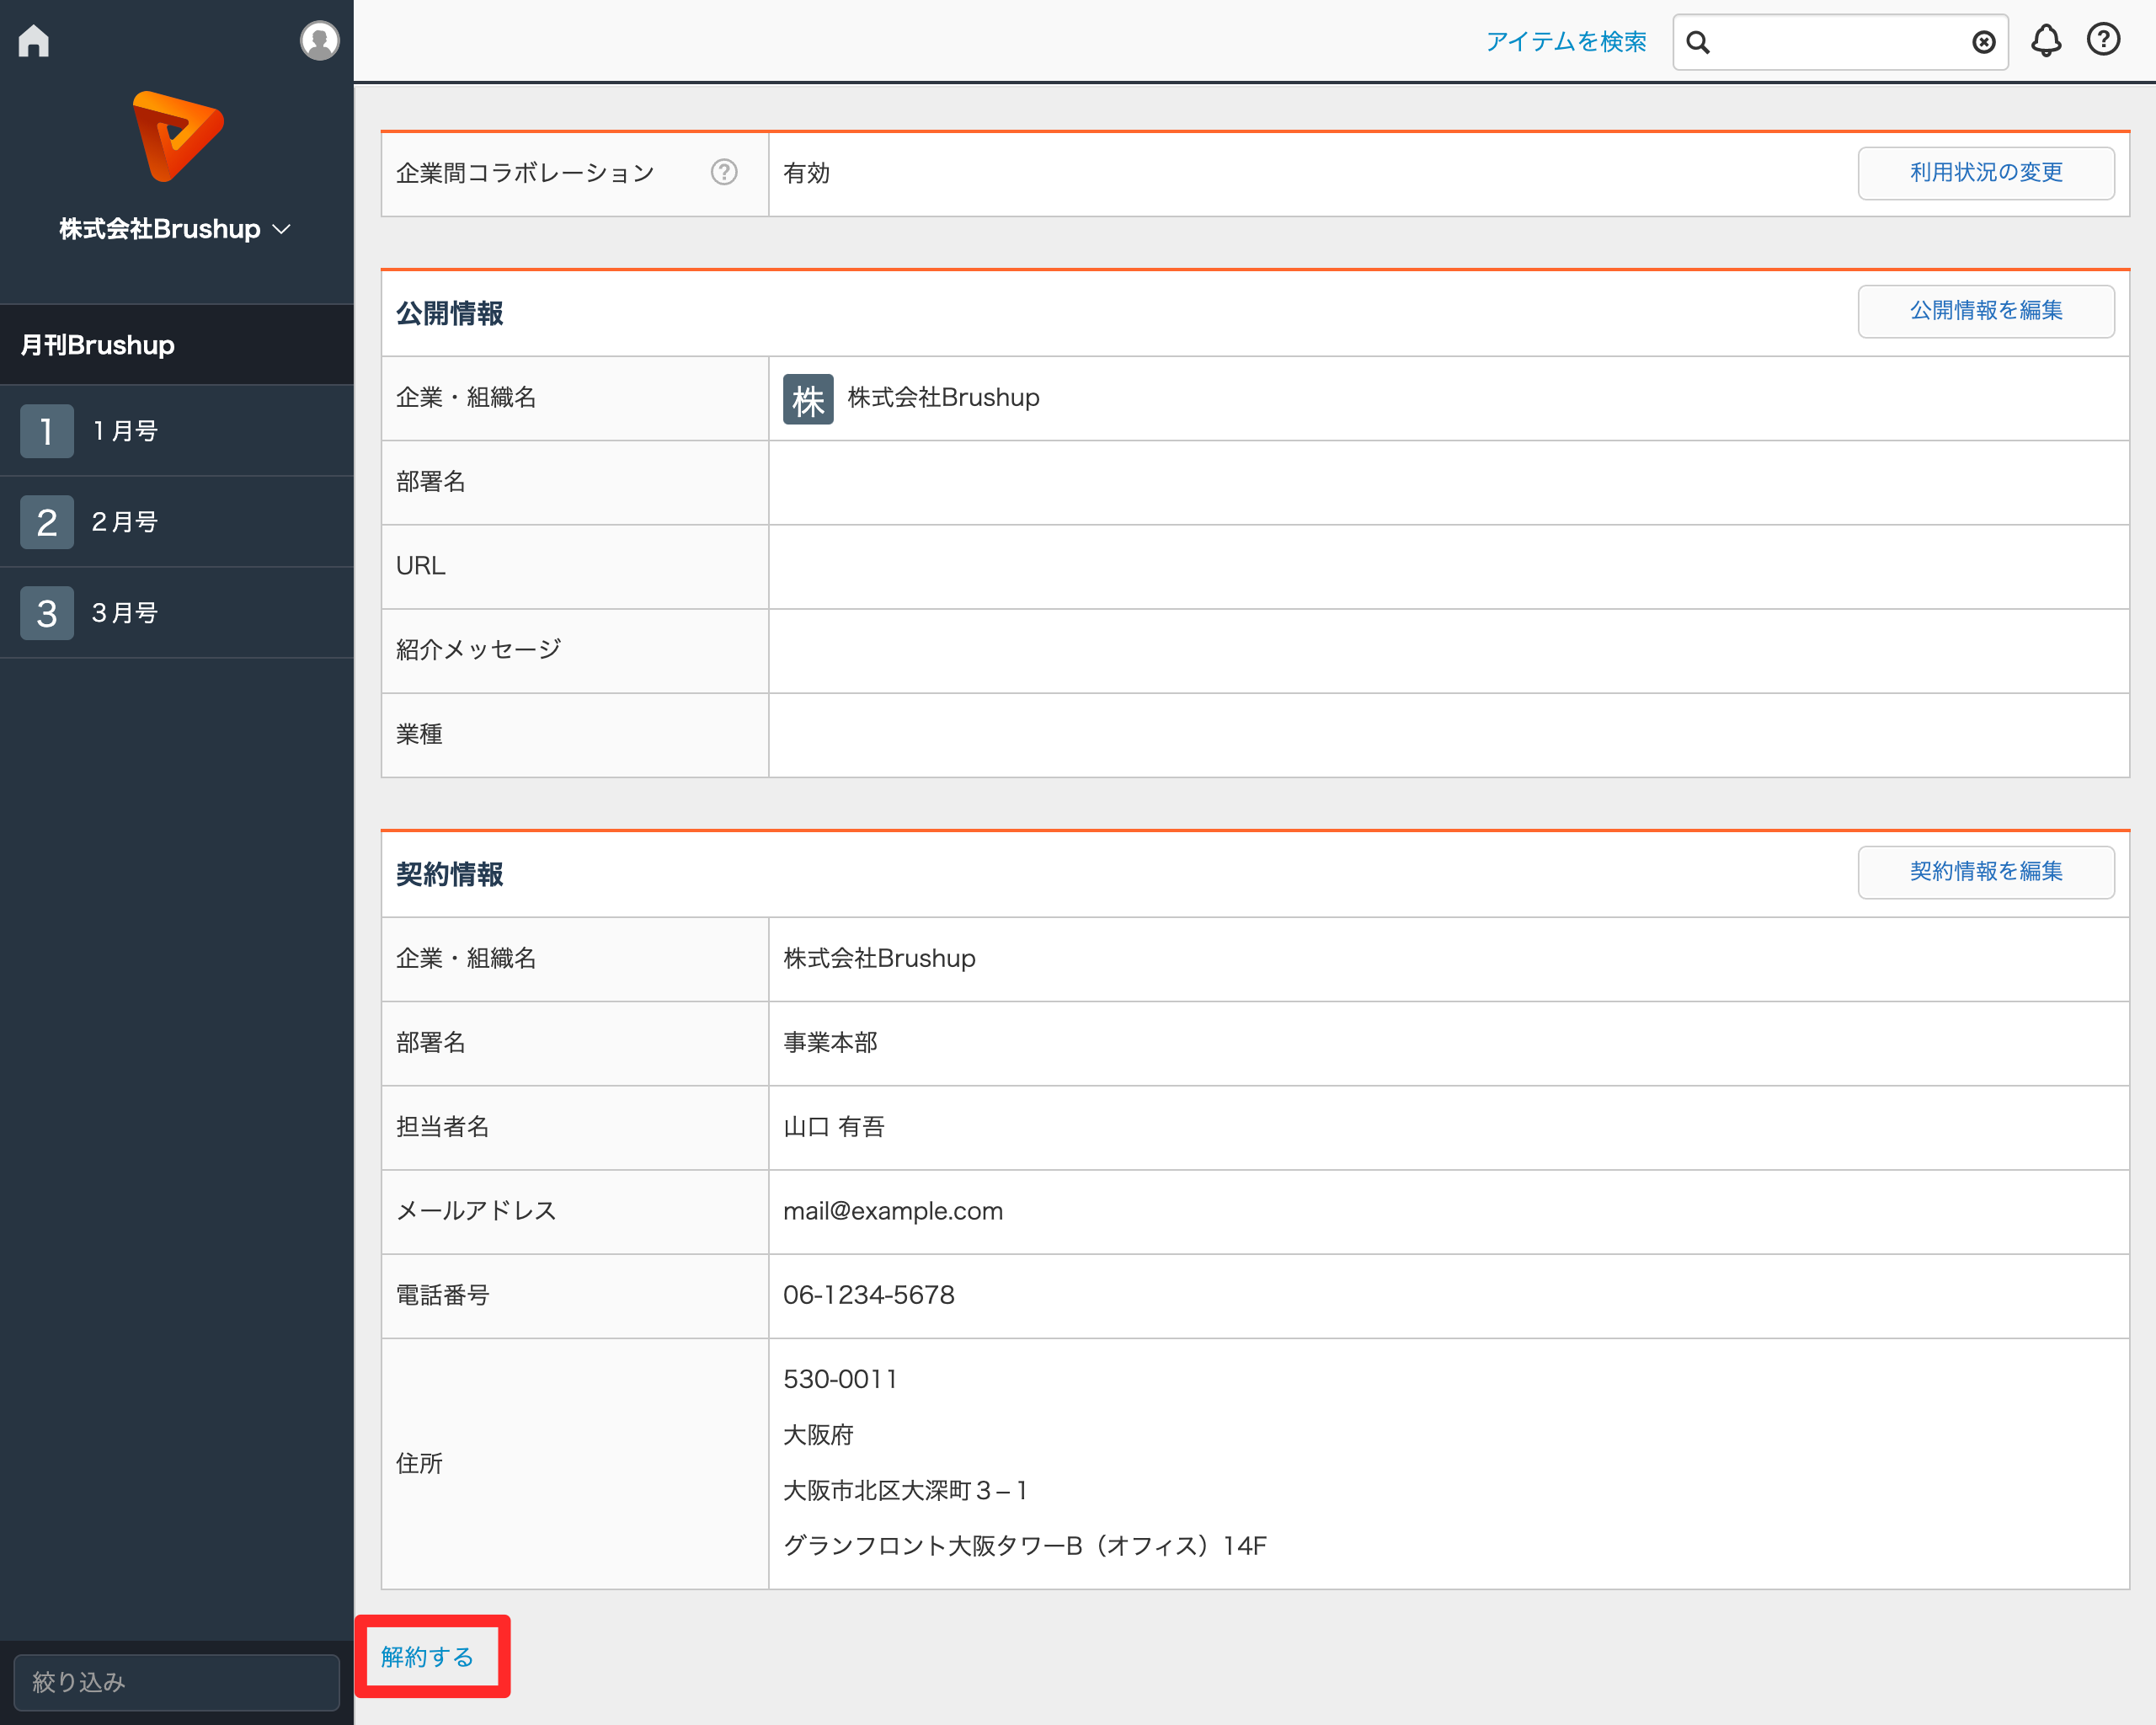This screenshot has width=2156, height=1725.
Task: Click the 契約情報を編集 button
Action: [1986, 872]
